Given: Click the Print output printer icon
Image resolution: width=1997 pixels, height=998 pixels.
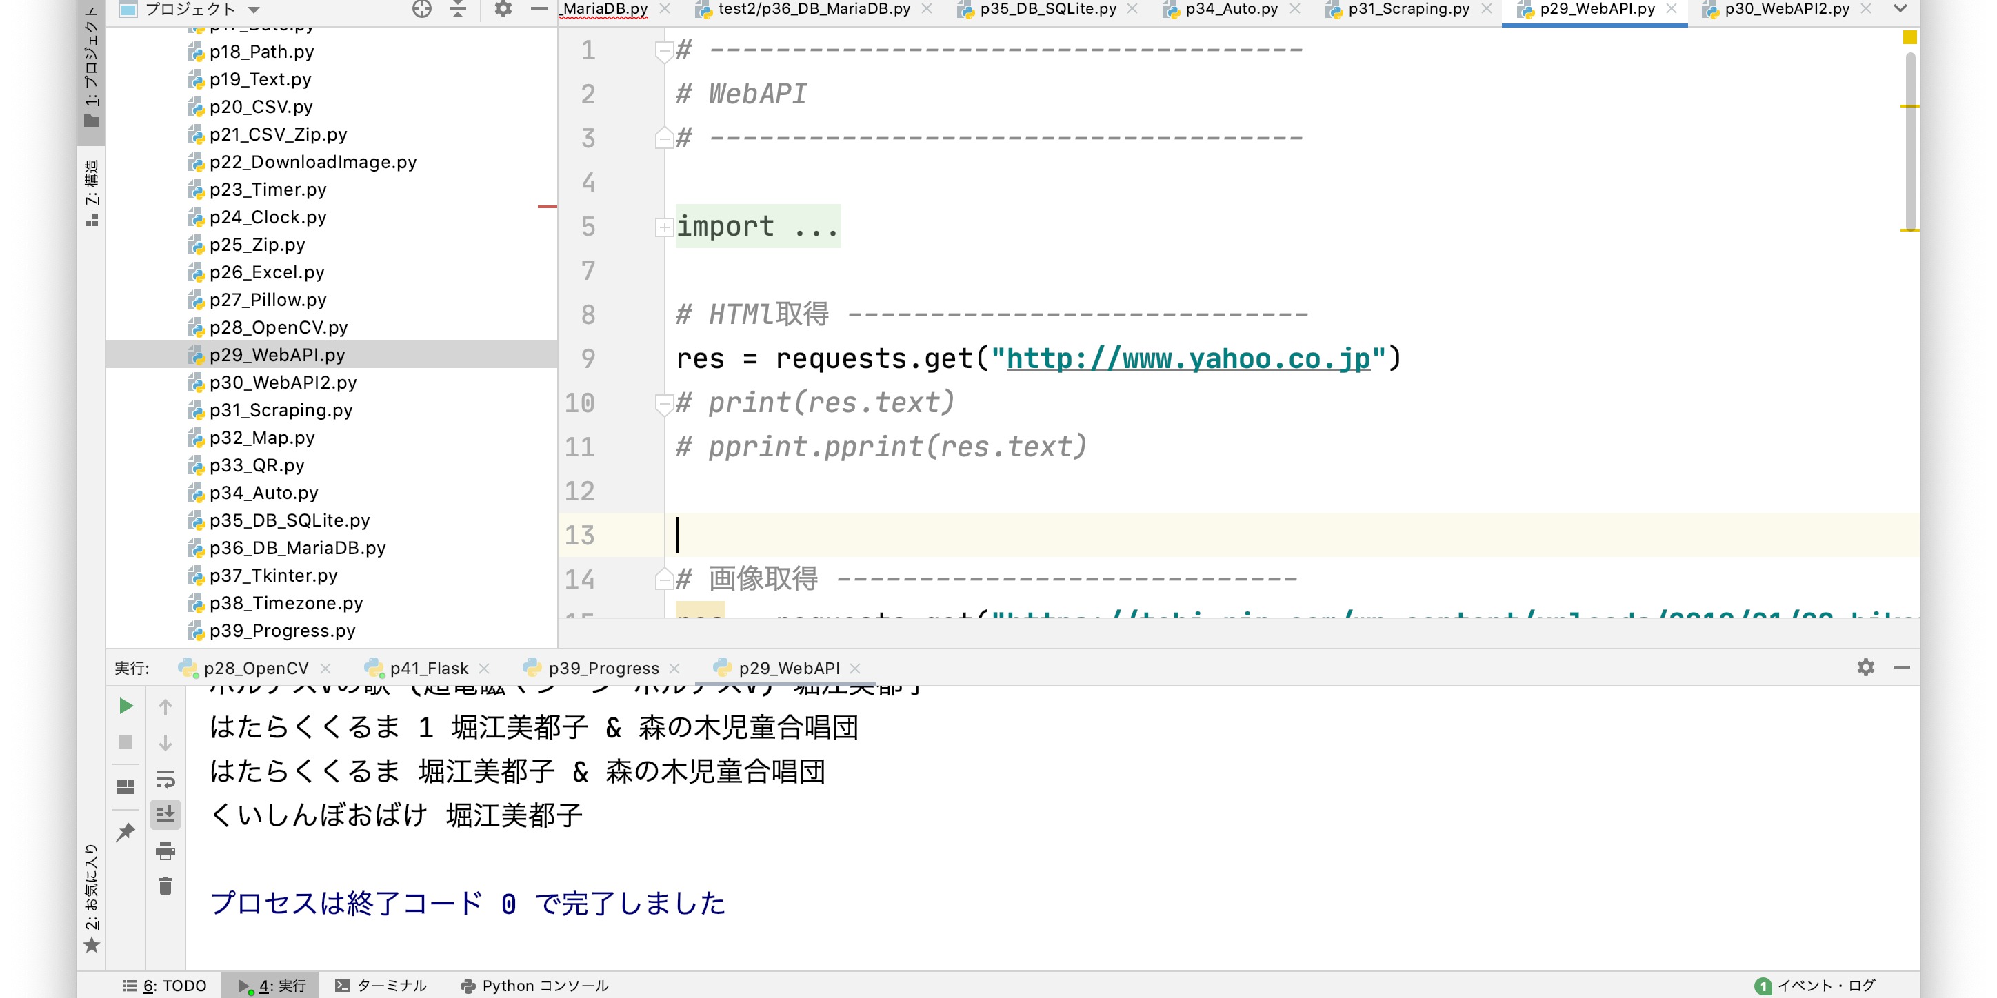Looking at the screenshot, I should coord(165,851).
